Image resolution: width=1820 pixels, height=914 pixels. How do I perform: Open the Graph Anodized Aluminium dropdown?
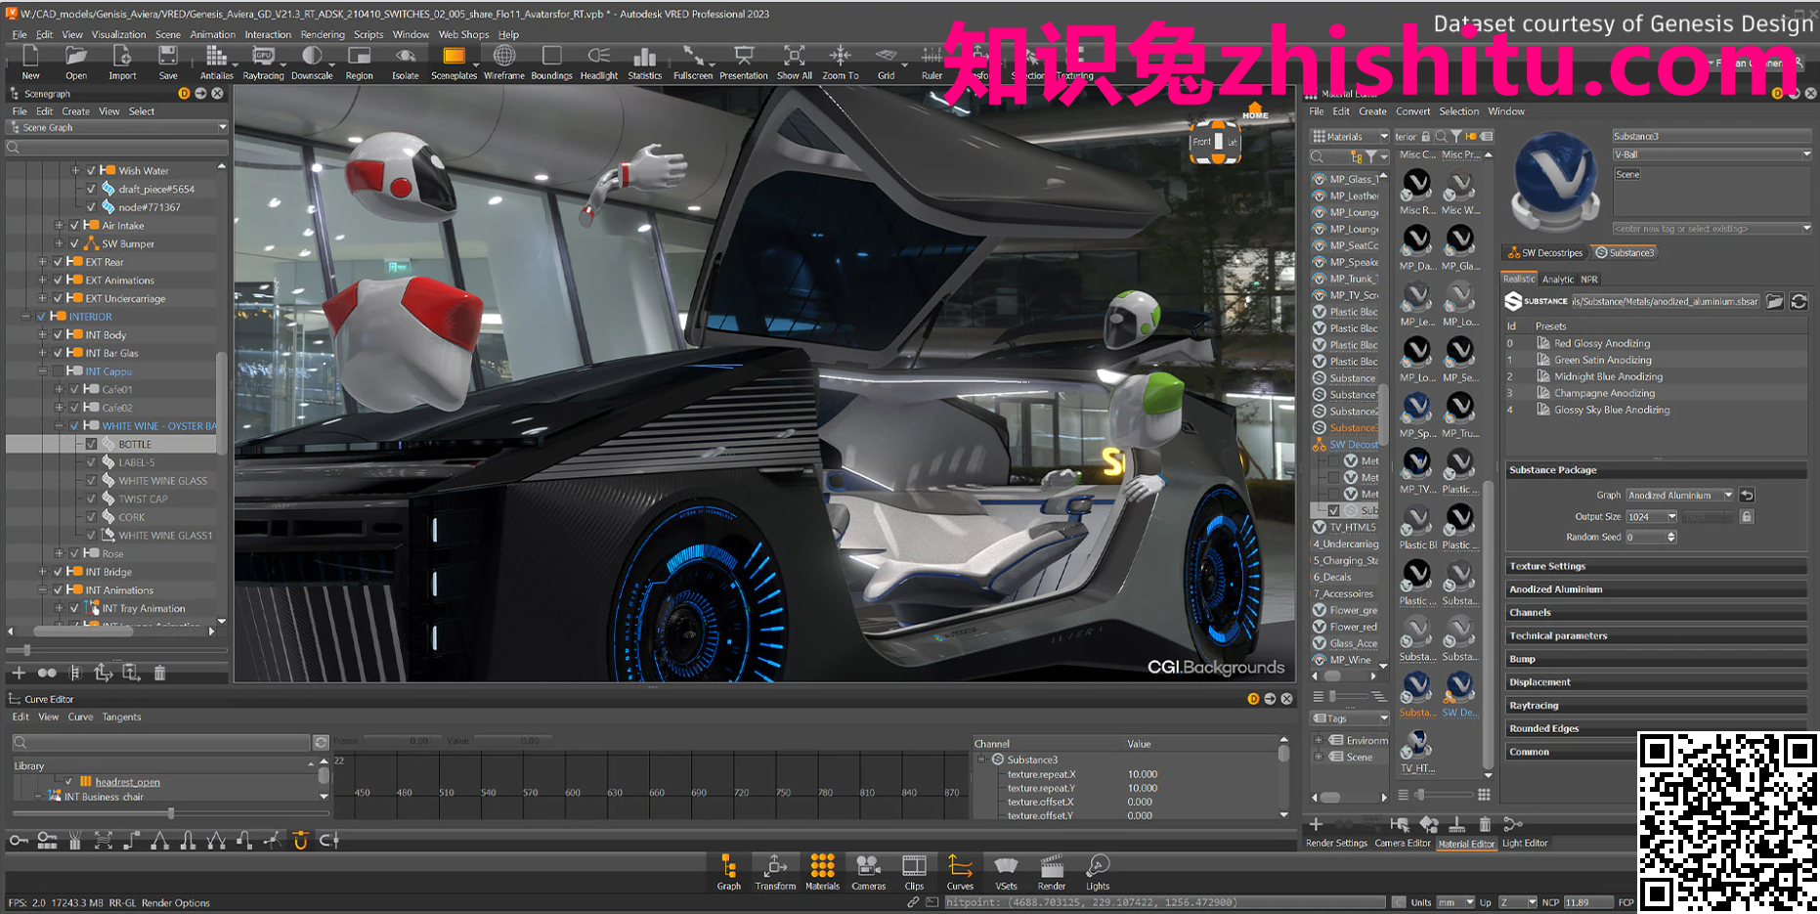pyautogui.click(x=1679, y=495)
